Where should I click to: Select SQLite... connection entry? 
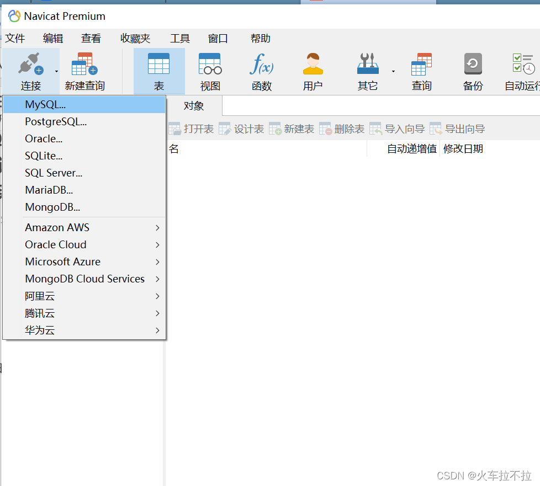pos(84,156)
